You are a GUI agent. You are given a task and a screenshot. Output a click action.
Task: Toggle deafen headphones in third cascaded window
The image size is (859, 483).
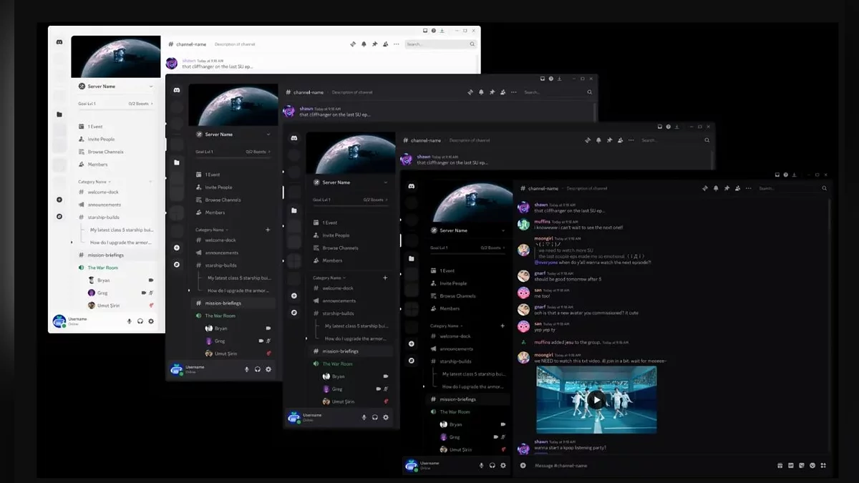point(375,417)
